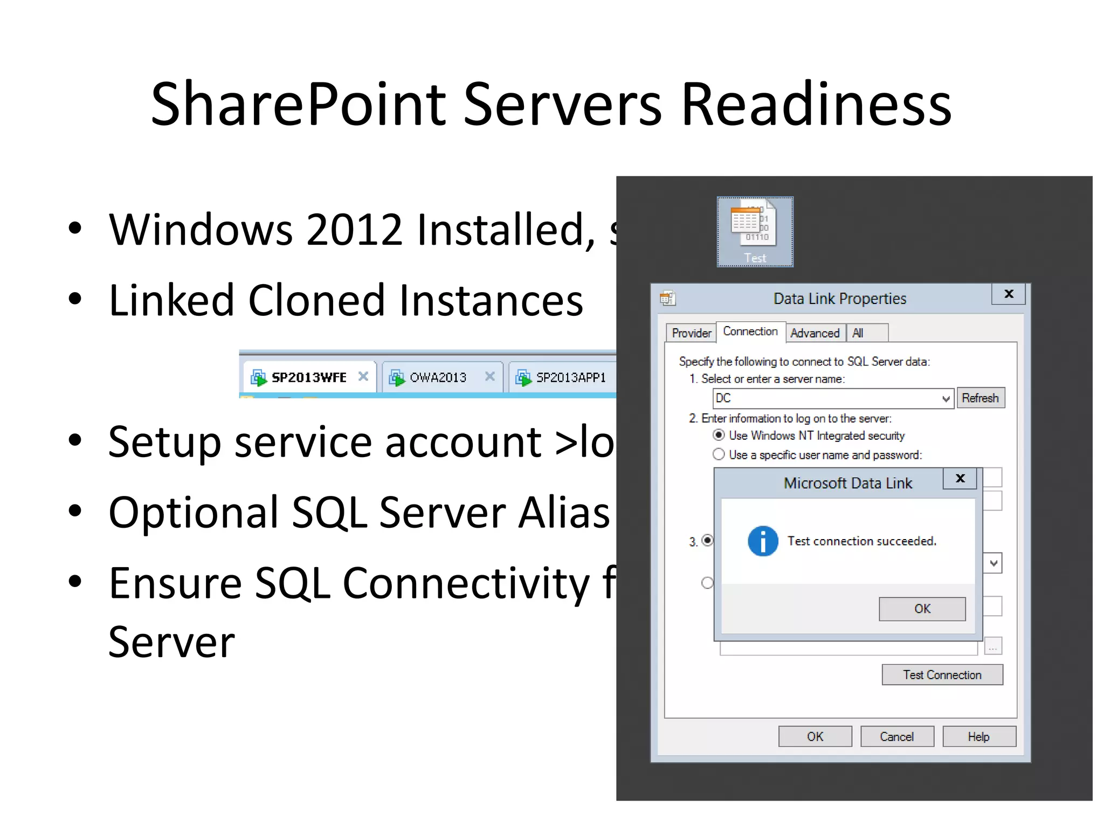
Task: Select the unselected radio button below step 3
Action: [x=707, y=583]
